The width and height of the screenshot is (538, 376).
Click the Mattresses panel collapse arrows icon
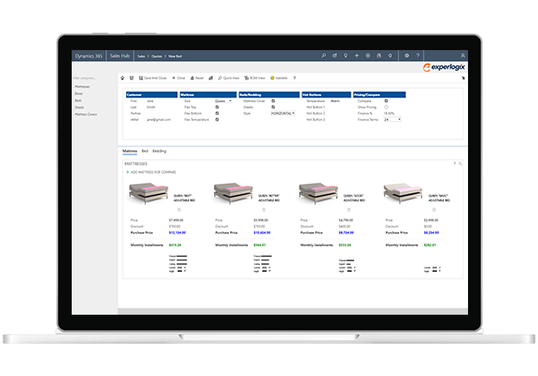(x=460, y=164)
